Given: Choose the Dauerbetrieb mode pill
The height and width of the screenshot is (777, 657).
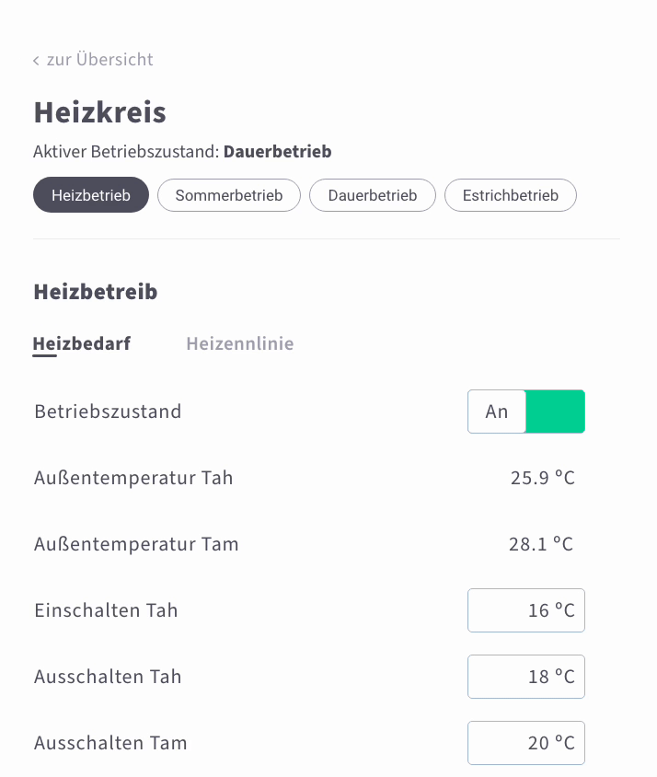Looking at the screenshot, I should pyautogui.click(x=373, y=195).
